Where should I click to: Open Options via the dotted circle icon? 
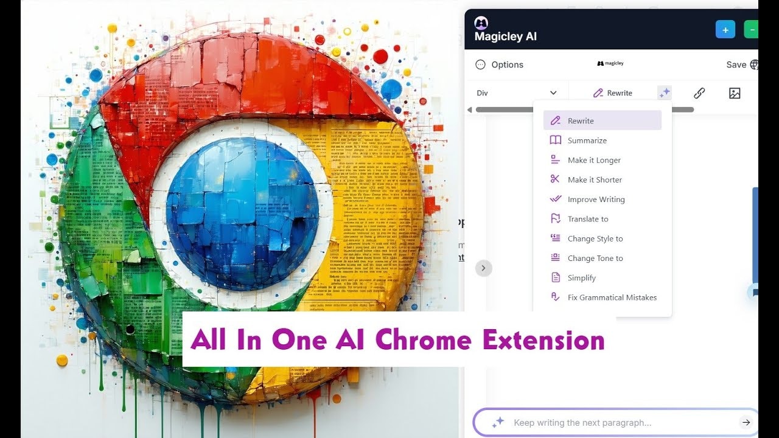(481, 64)
